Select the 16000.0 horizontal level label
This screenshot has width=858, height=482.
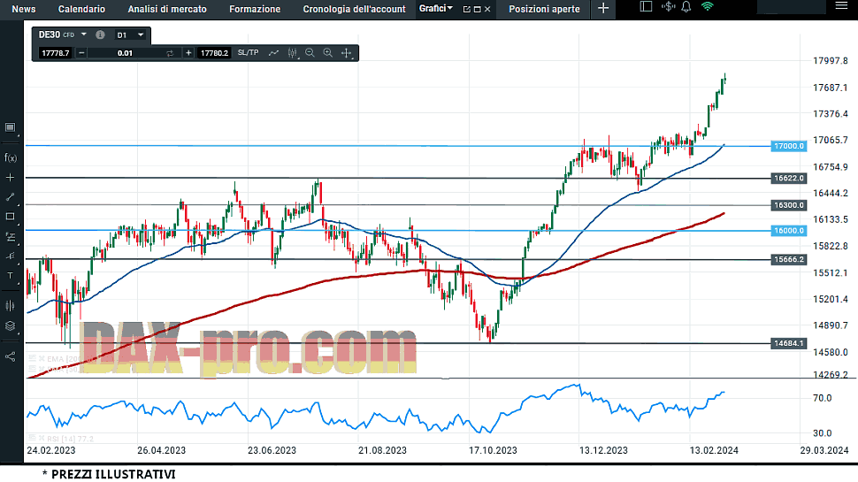tap(788, 230)
